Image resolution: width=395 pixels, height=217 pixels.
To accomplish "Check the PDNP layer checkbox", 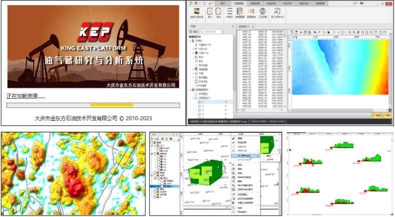I will click(158, 148).
